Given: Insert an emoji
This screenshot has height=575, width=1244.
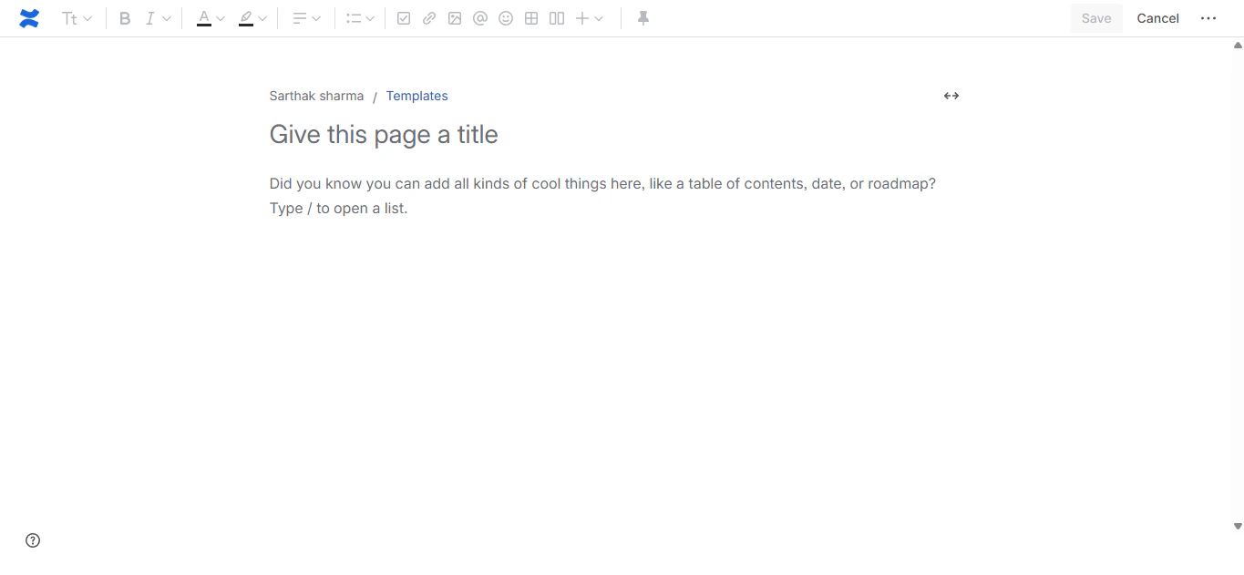Looking at the screenshot, I should click(x=506, y=17).
